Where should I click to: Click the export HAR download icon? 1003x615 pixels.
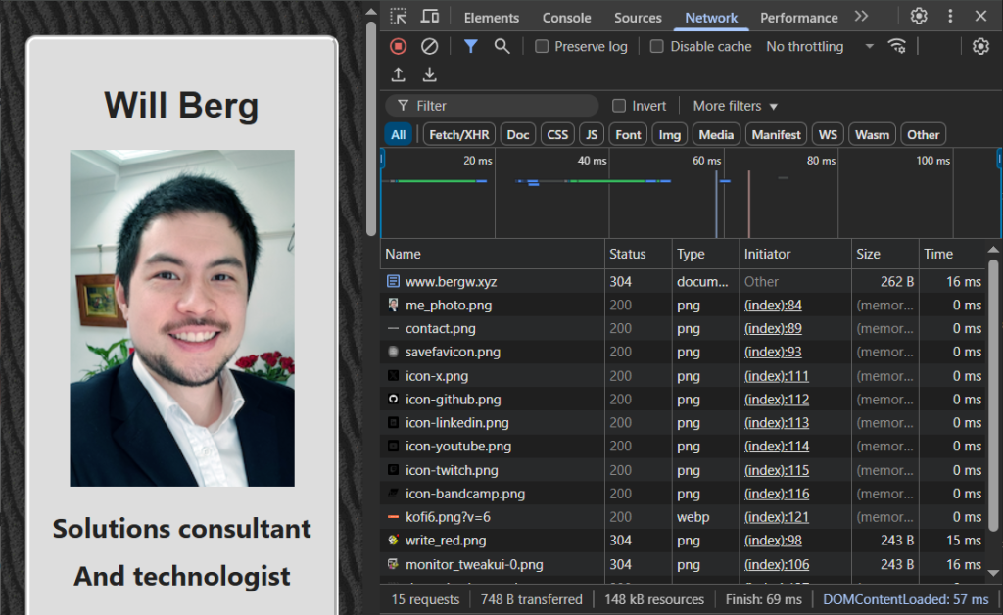[x=429, y=75]
